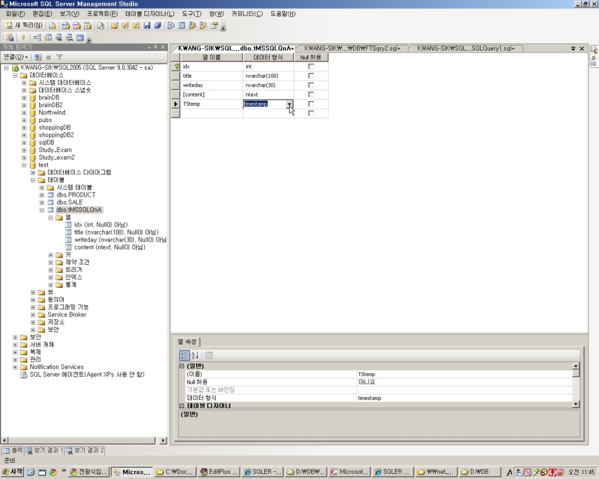Viewport: 599px width, 479px height.
Task: Toggle Null allow checkbox in empty row
Action: click(x=311, y=113)
